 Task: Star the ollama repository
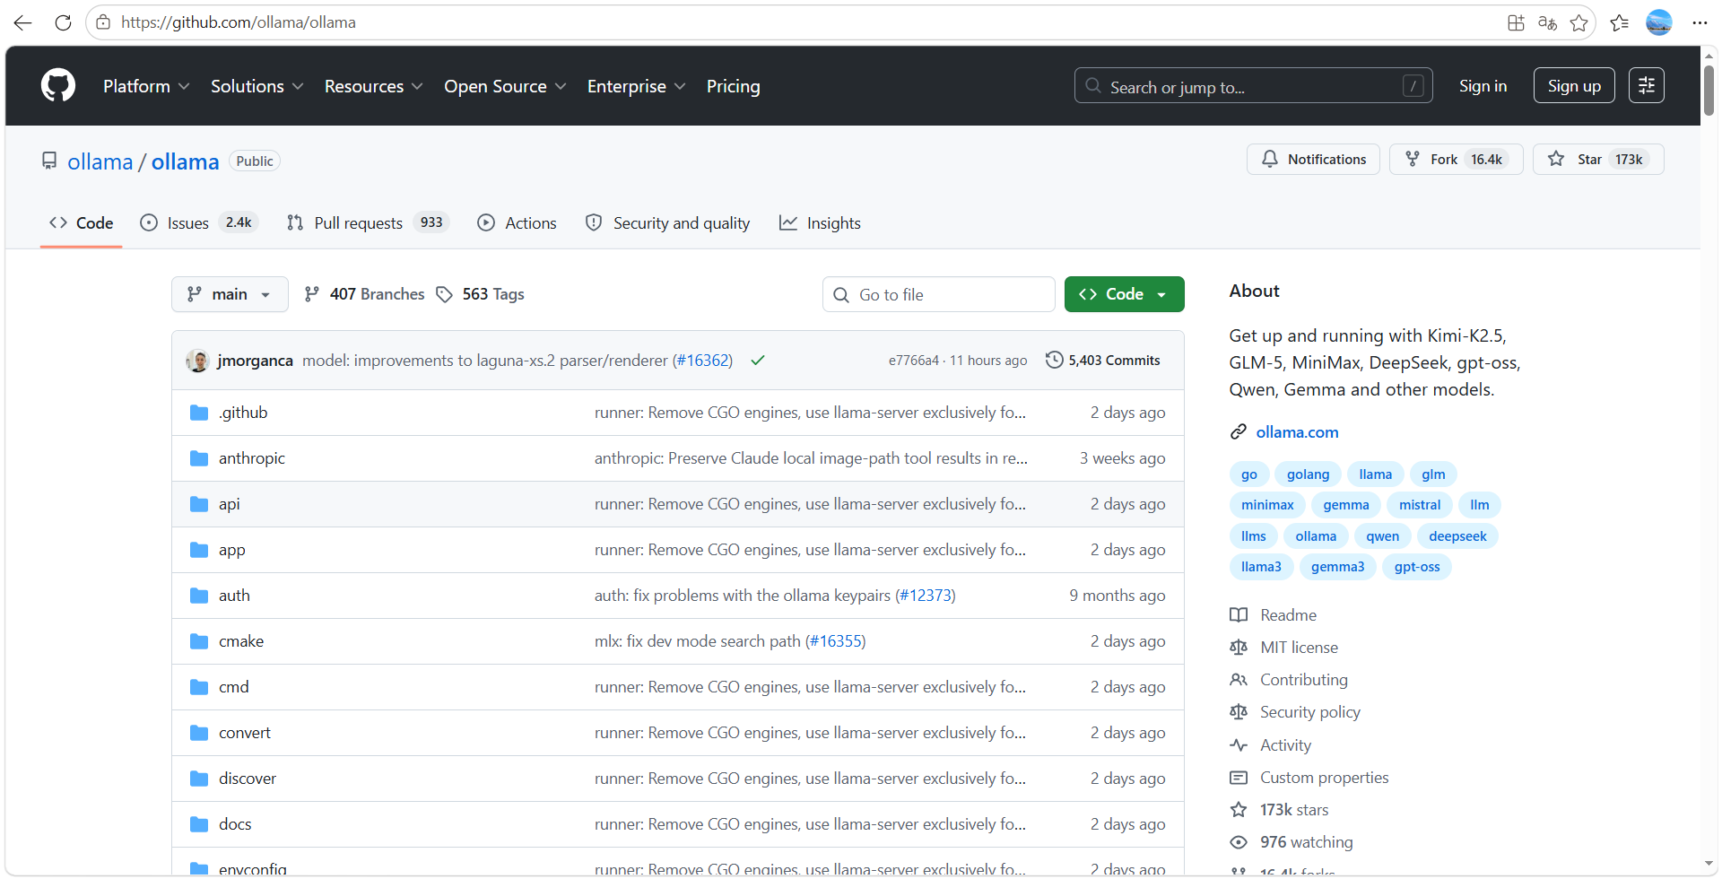pos(1598,159)
